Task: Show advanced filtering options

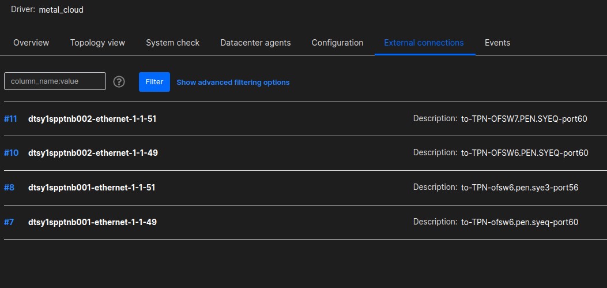Action: tap(233, 82)
